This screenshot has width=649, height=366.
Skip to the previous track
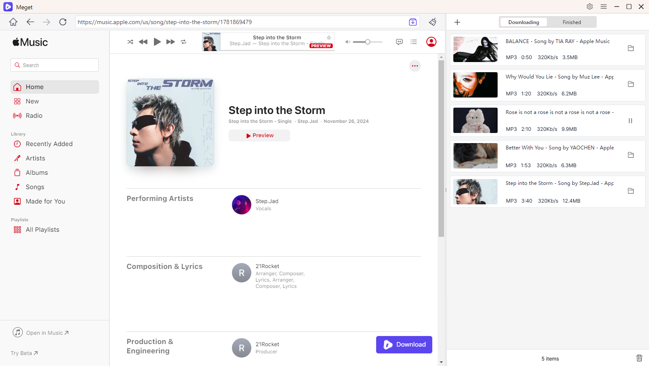click(x=143, y=42)
